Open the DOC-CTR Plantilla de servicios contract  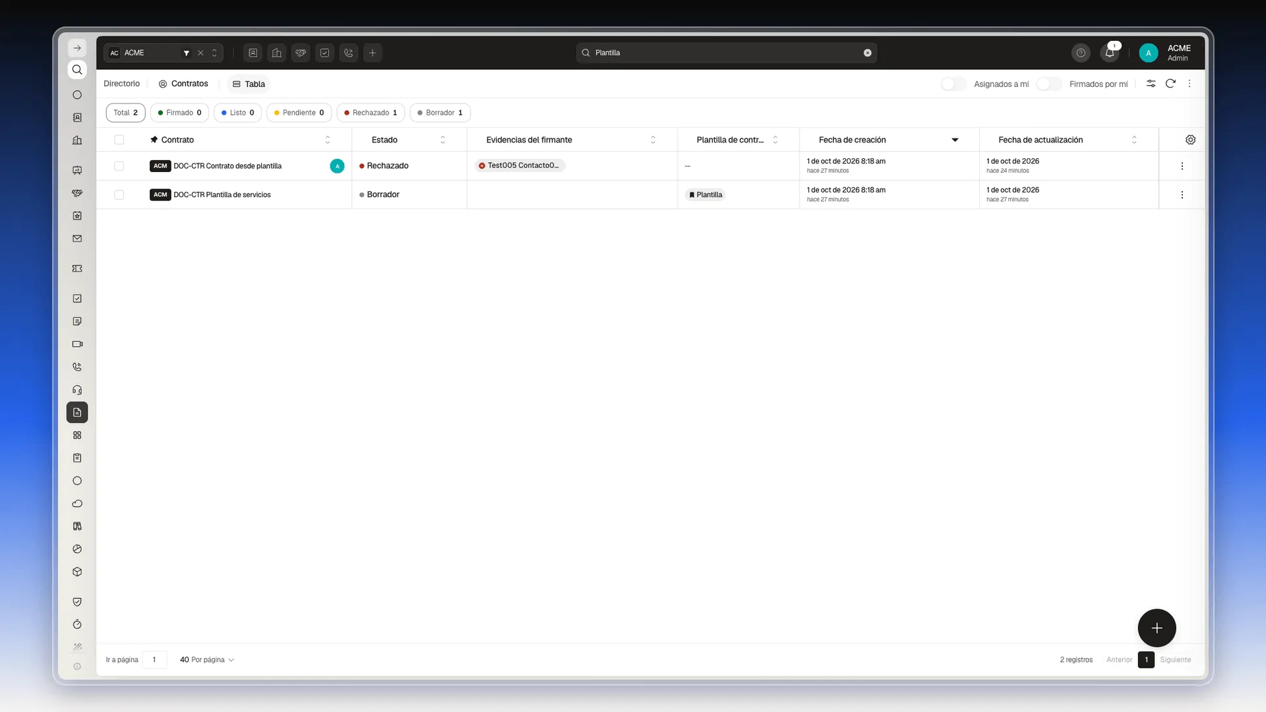point(222,194)
